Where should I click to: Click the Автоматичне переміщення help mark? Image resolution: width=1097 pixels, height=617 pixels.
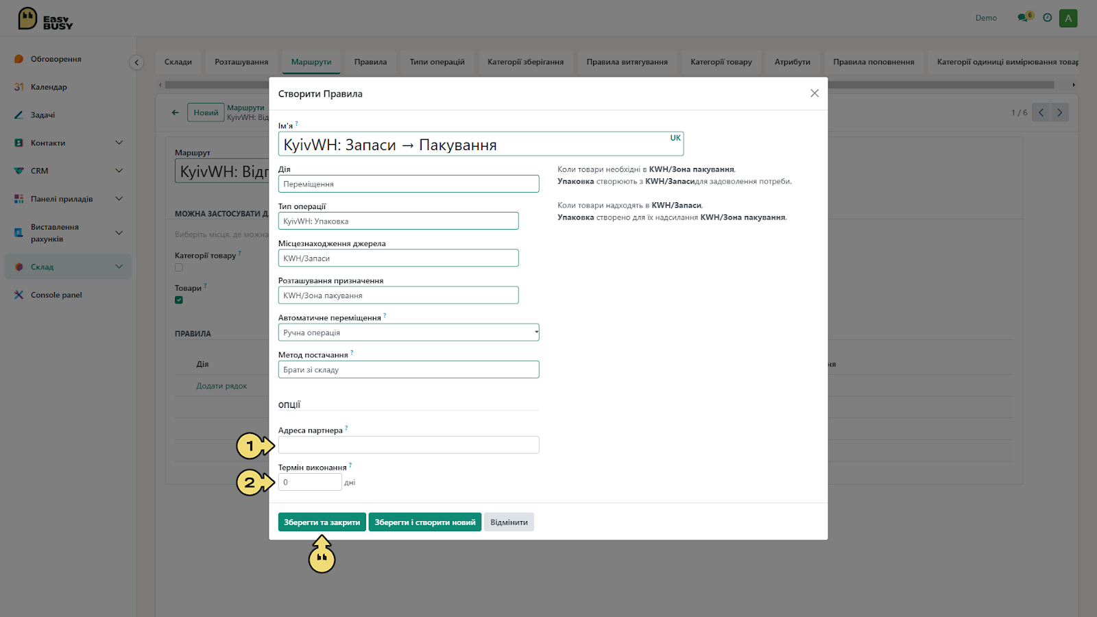pos(385,315)
